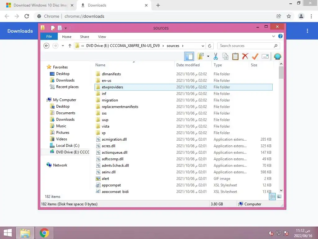Switch to Details view icon at bottom right

click(272, 197)
